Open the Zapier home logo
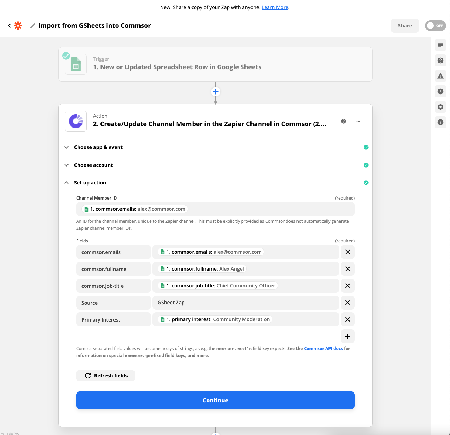Screen dimensions: 450x435 (18, 26)
